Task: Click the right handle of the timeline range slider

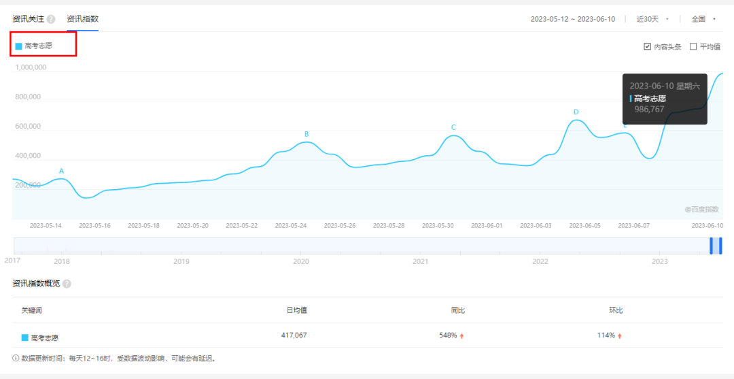Action: click(x=720, y=246)
